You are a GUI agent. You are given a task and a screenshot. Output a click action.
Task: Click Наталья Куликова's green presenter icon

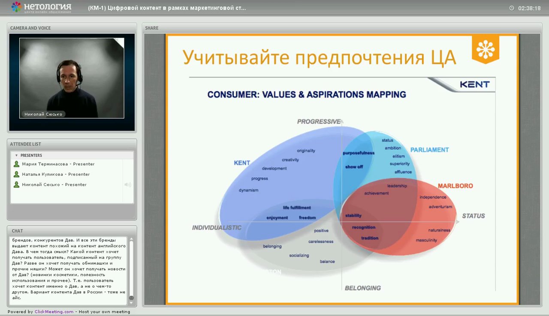point(16,174)
